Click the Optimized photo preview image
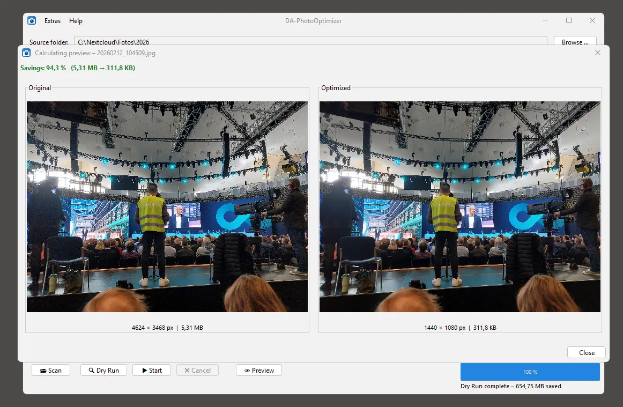Viewport: 623px width, 407px height. point(459,206)
